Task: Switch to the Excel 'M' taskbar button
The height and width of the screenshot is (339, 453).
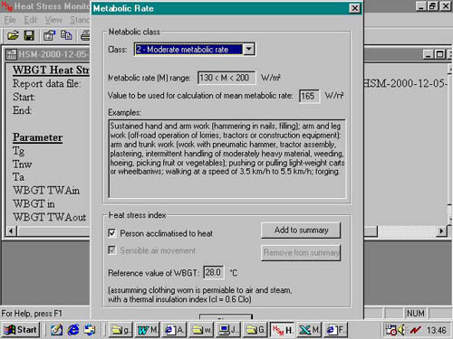Action: point(310,330)
